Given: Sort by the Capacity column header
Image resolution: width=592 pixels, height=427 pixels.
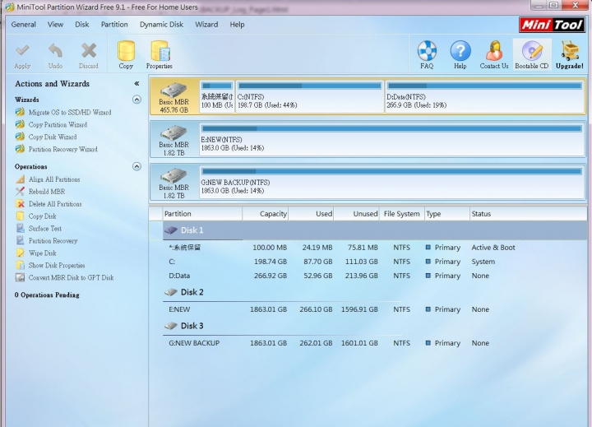Looking at the screenshot, I should pyautogui.click(x=265, y=214).
